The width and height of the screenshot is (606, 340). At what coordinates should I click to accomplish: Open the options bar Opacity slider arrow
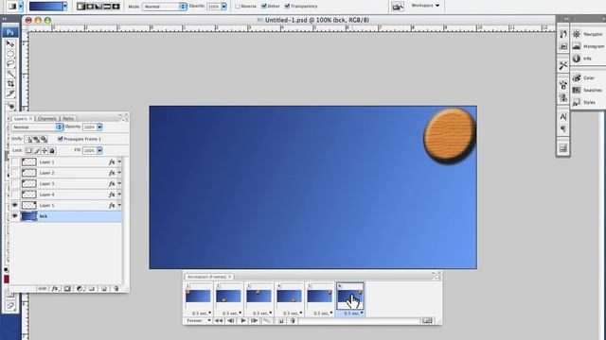(x=223, y=7)
